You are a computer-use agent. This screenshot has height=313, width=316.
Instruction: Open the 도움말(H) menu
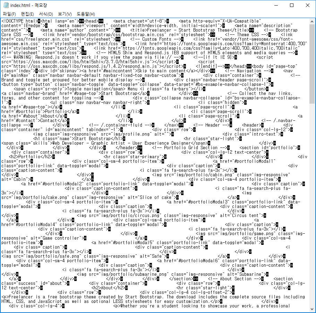click(x=86, y=14)
